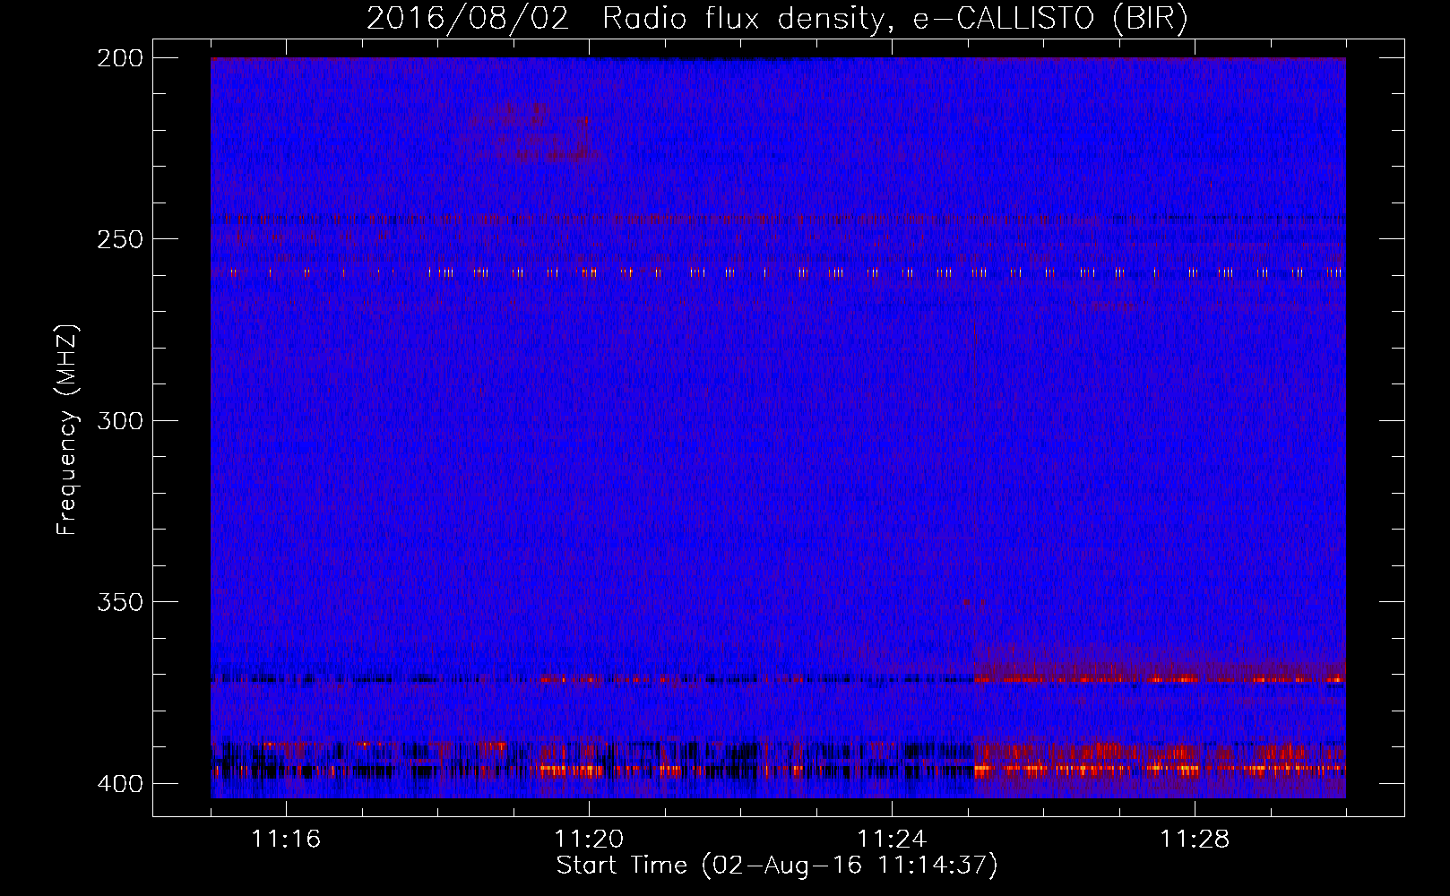The image size is (1450, 896).
Task: Click the 350 frequency tick label
Action: [120, 601]
